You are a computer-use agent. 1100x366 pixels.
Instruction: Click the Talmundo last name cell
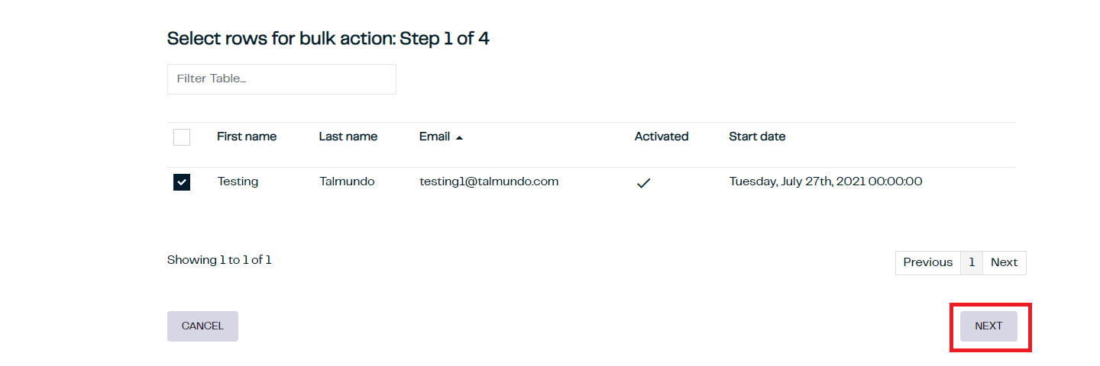347,181
